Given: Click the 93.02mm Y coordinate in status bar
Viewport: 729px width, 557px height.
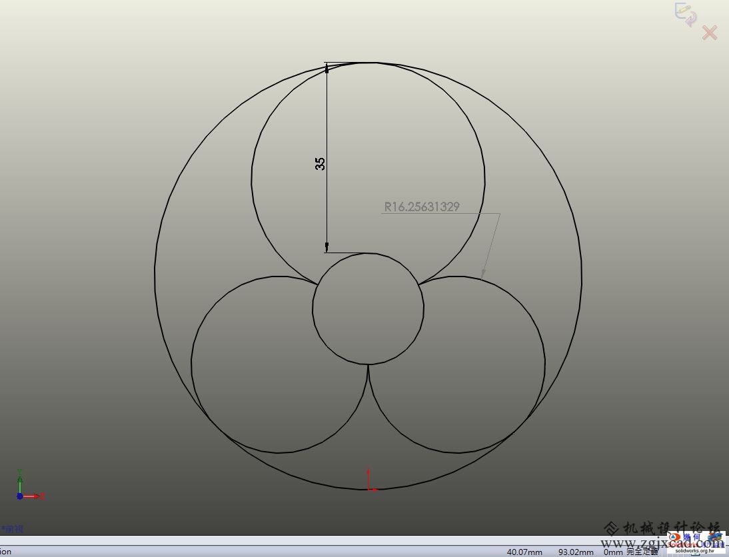Looking at the screenshot, I should coord(576,552).
